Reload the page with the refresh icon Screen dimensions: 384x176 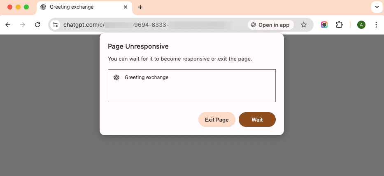point(37,25)
